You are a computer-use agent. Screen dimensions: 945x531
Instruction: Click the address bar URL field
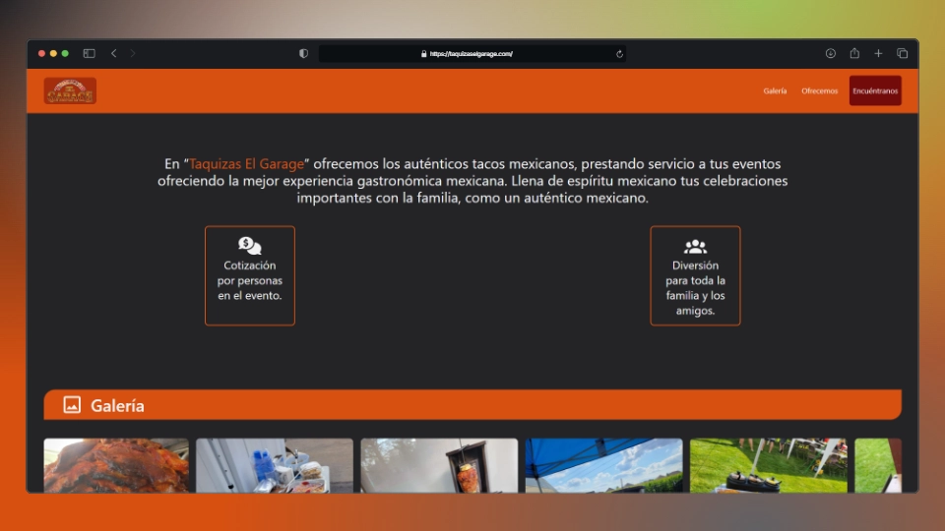(x=472, y=53)
